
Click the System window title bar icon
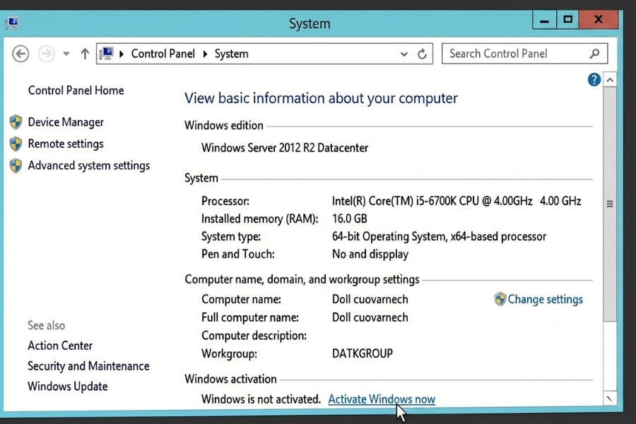[x=12, y=23]
